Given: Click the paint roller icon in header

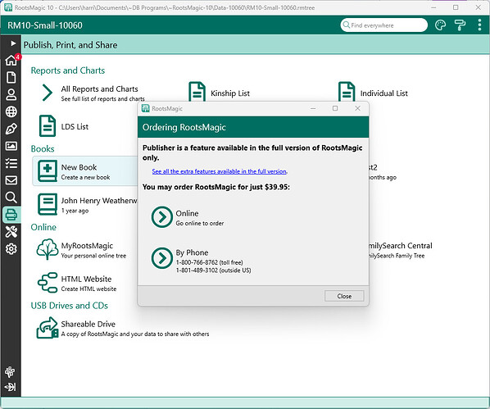Looking at the screenshot, I should [x=460, y=25].
